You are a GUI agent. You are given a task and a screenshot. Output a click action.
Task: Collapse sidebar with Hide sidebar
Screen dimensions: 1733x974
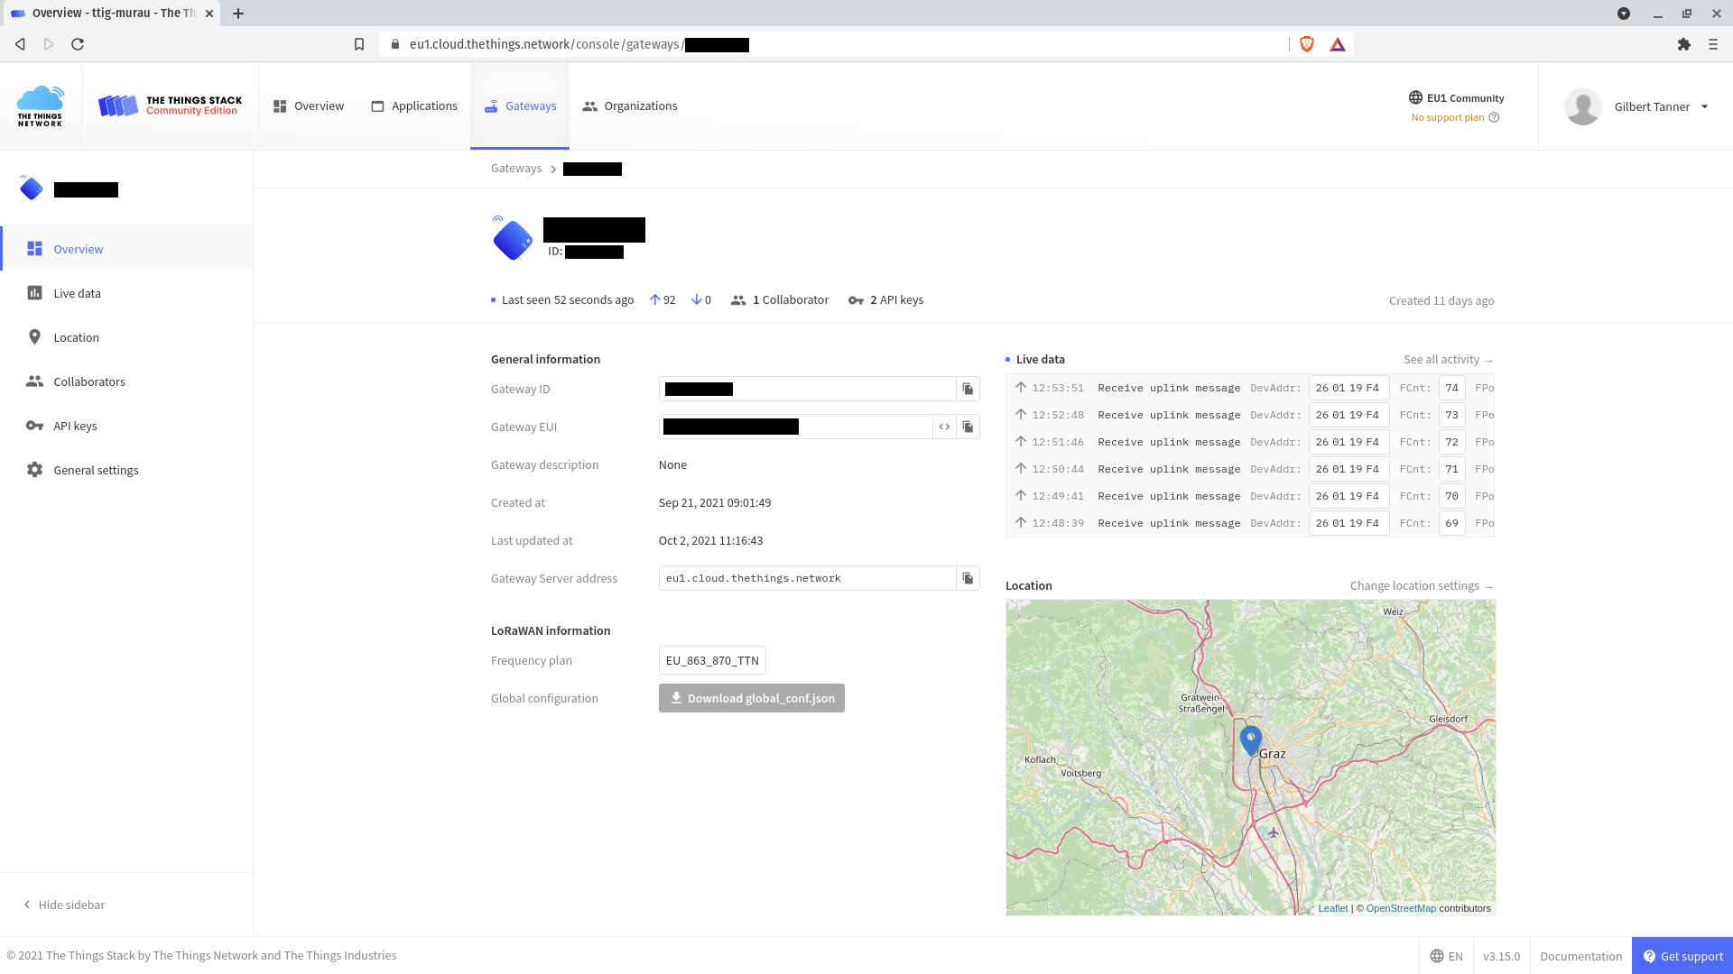64,905
